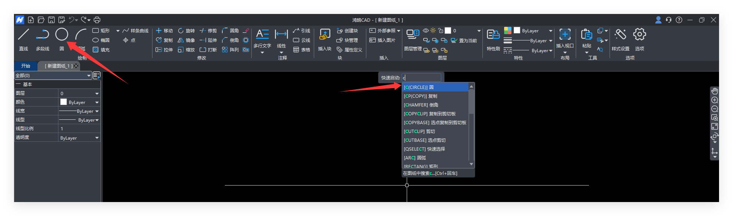Choose the 填充 (Hatch) tool
The width and height of the screenshot is (733, 216).
pos(101,50)
